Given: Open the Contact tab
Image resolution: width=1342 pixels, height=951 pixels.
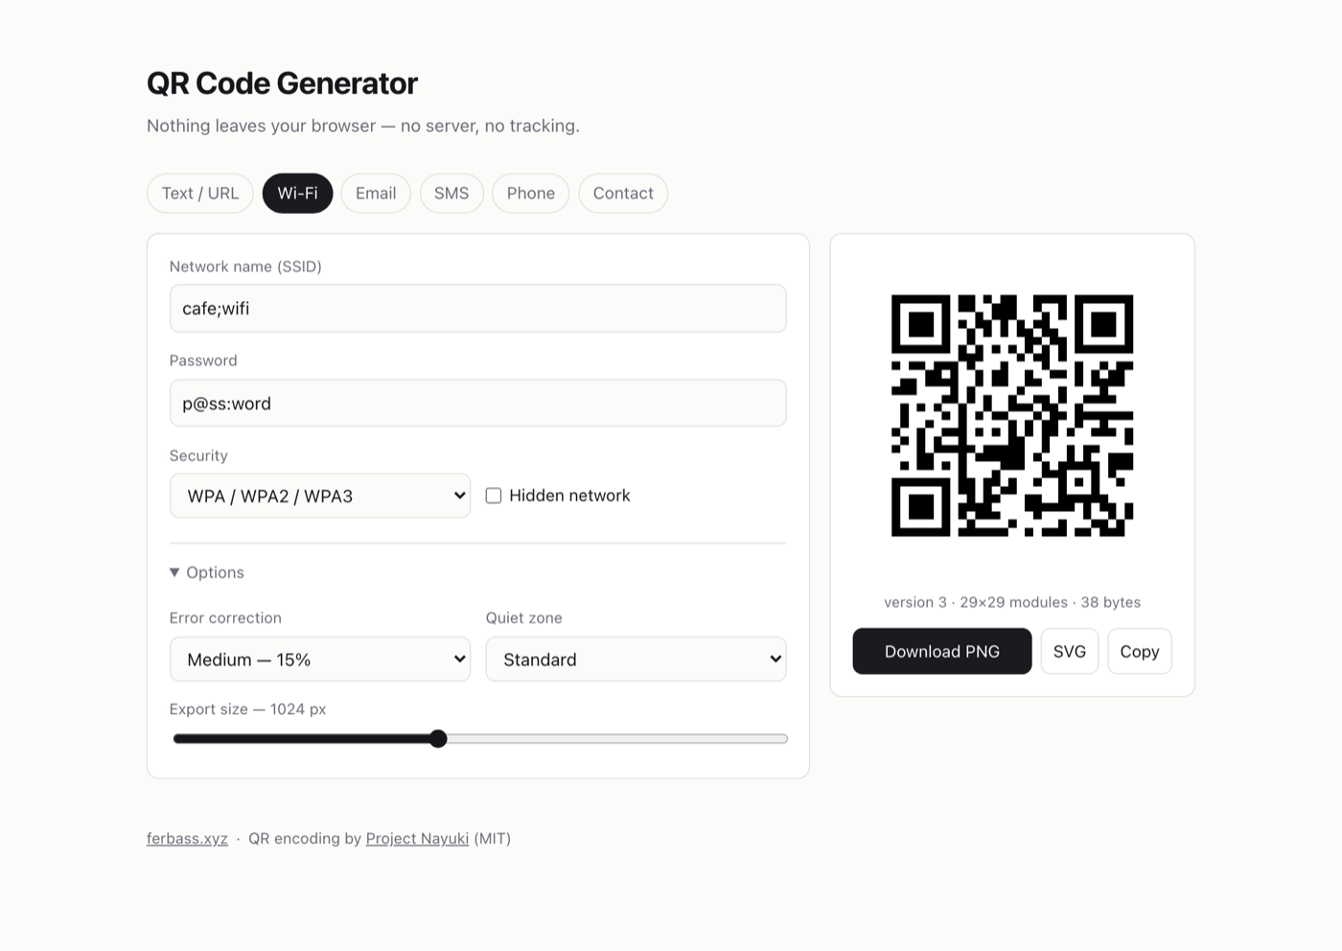Looking at the screenshot, I should coord(623,193).
